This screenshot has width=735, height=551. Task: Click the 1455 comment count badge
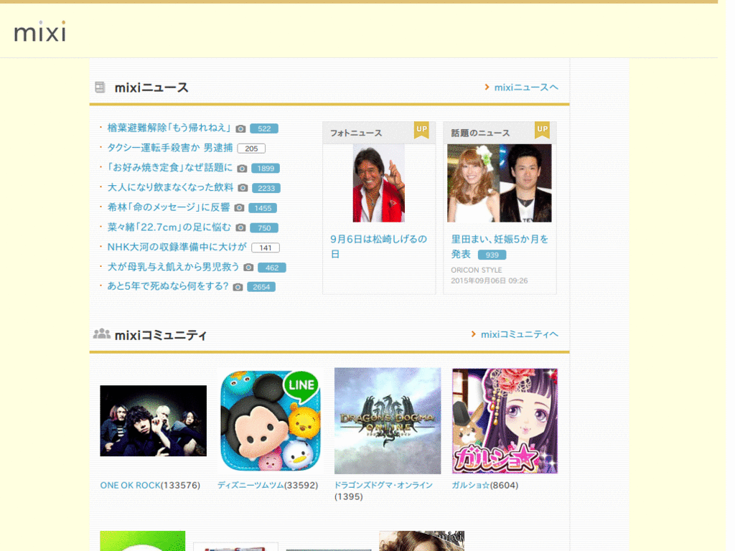263,208
